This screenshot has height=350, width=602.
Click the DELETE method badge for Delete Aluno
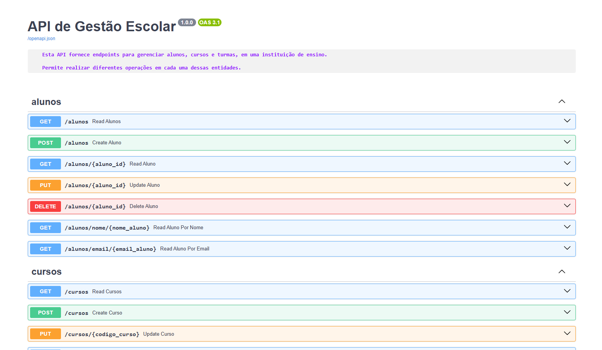[x=46, y=206]
